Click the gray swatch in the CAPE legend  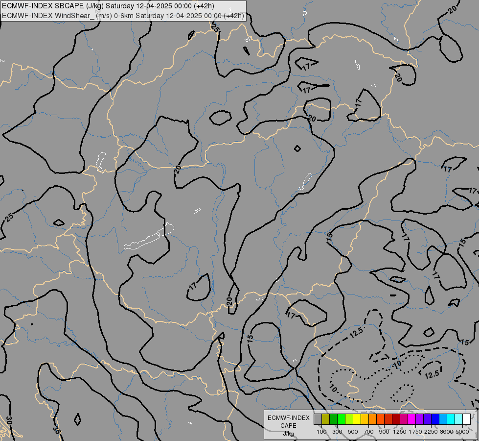[318, 419]
